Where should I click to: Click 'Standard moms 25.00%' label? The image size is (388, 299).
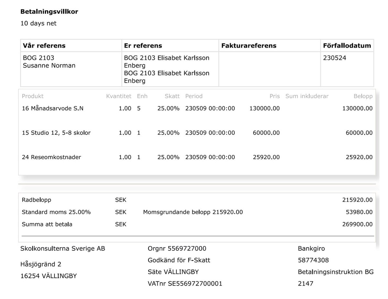pos(56,212)
